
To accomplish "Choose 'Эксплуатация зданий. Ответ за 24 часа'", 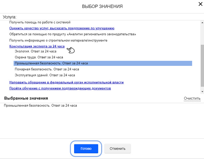I will click(45, 75).
